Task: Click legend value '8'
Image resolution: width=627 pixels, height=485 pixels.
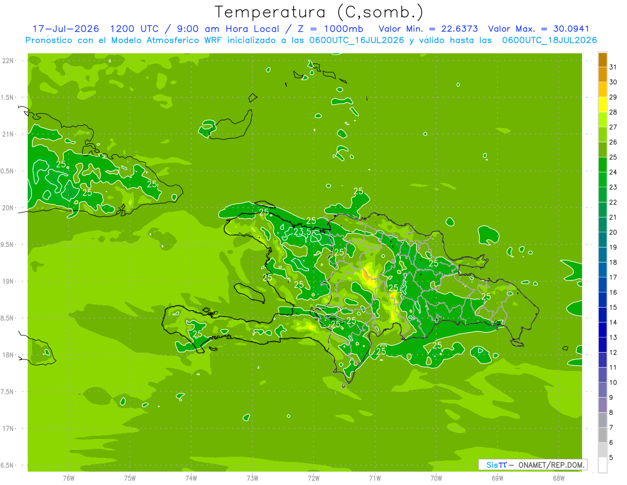Action: [611, 412]
